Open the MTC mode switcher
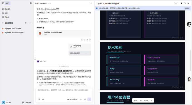Screen dimensions: 192x105 click(6, 3)
